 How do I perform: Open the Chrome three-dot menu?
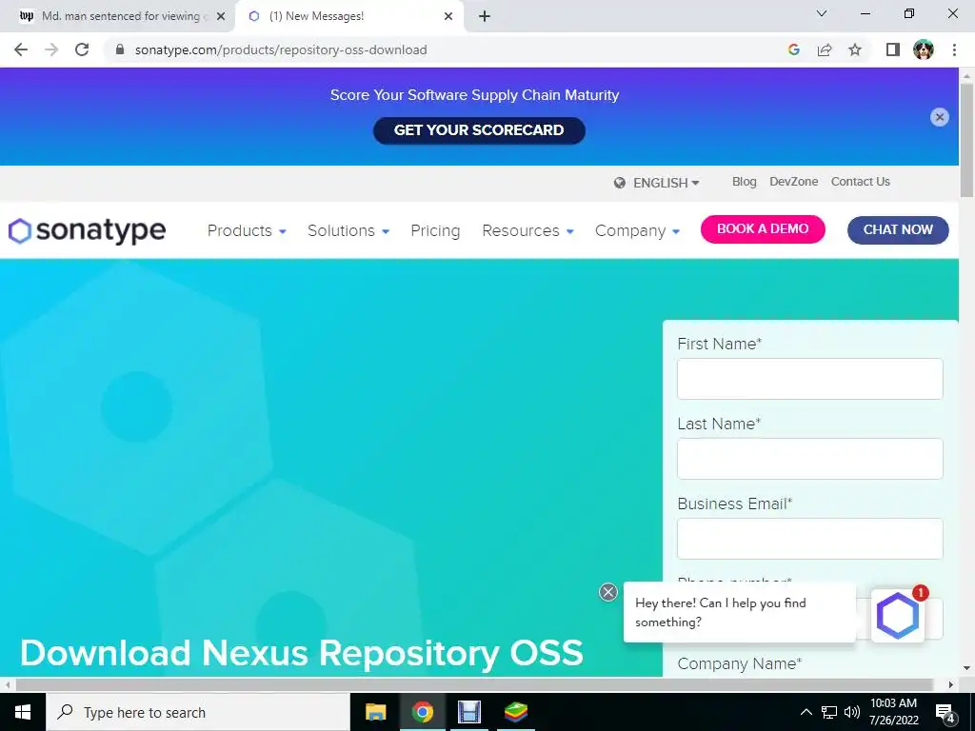point(954,49)
